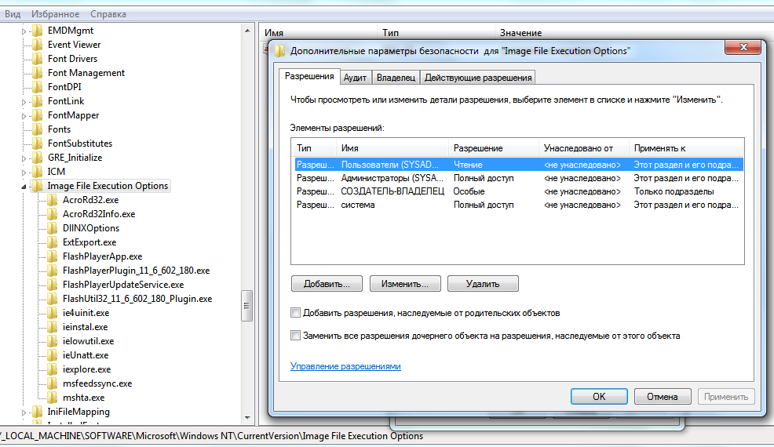The image size is (774, 447).
Task: Switch to the Владелец tab
Action: [x=396, y=78]
